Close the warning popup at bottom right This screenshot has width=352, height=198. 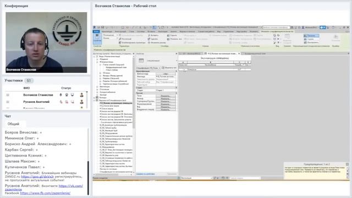click(347, 164)
